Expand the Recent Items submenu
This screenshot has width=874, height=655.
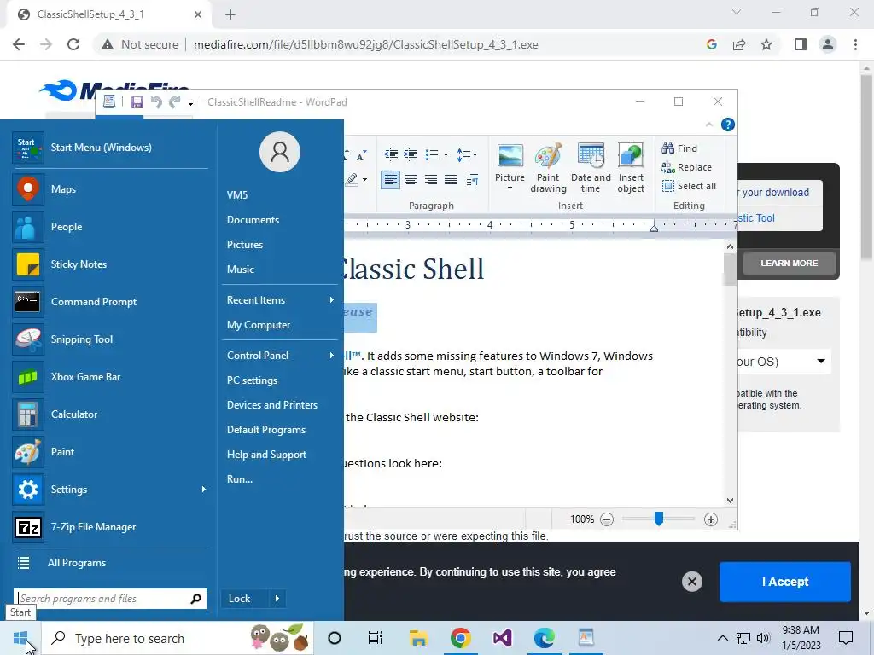(332, 300)
